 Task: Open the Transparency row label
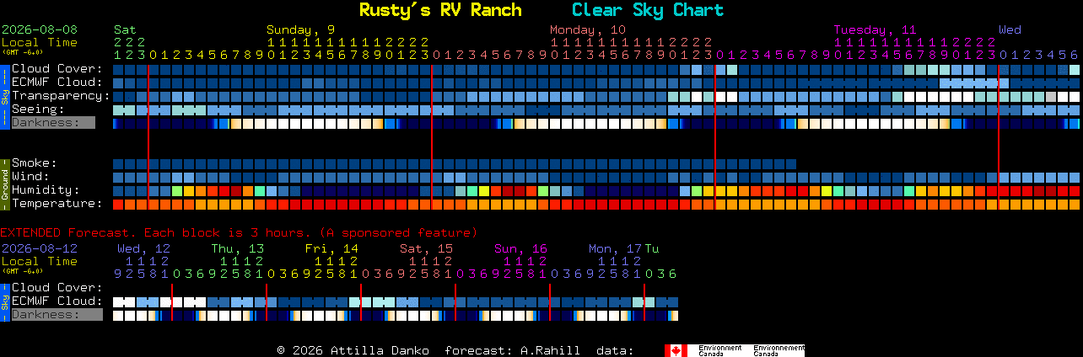(x=62, y=96)
